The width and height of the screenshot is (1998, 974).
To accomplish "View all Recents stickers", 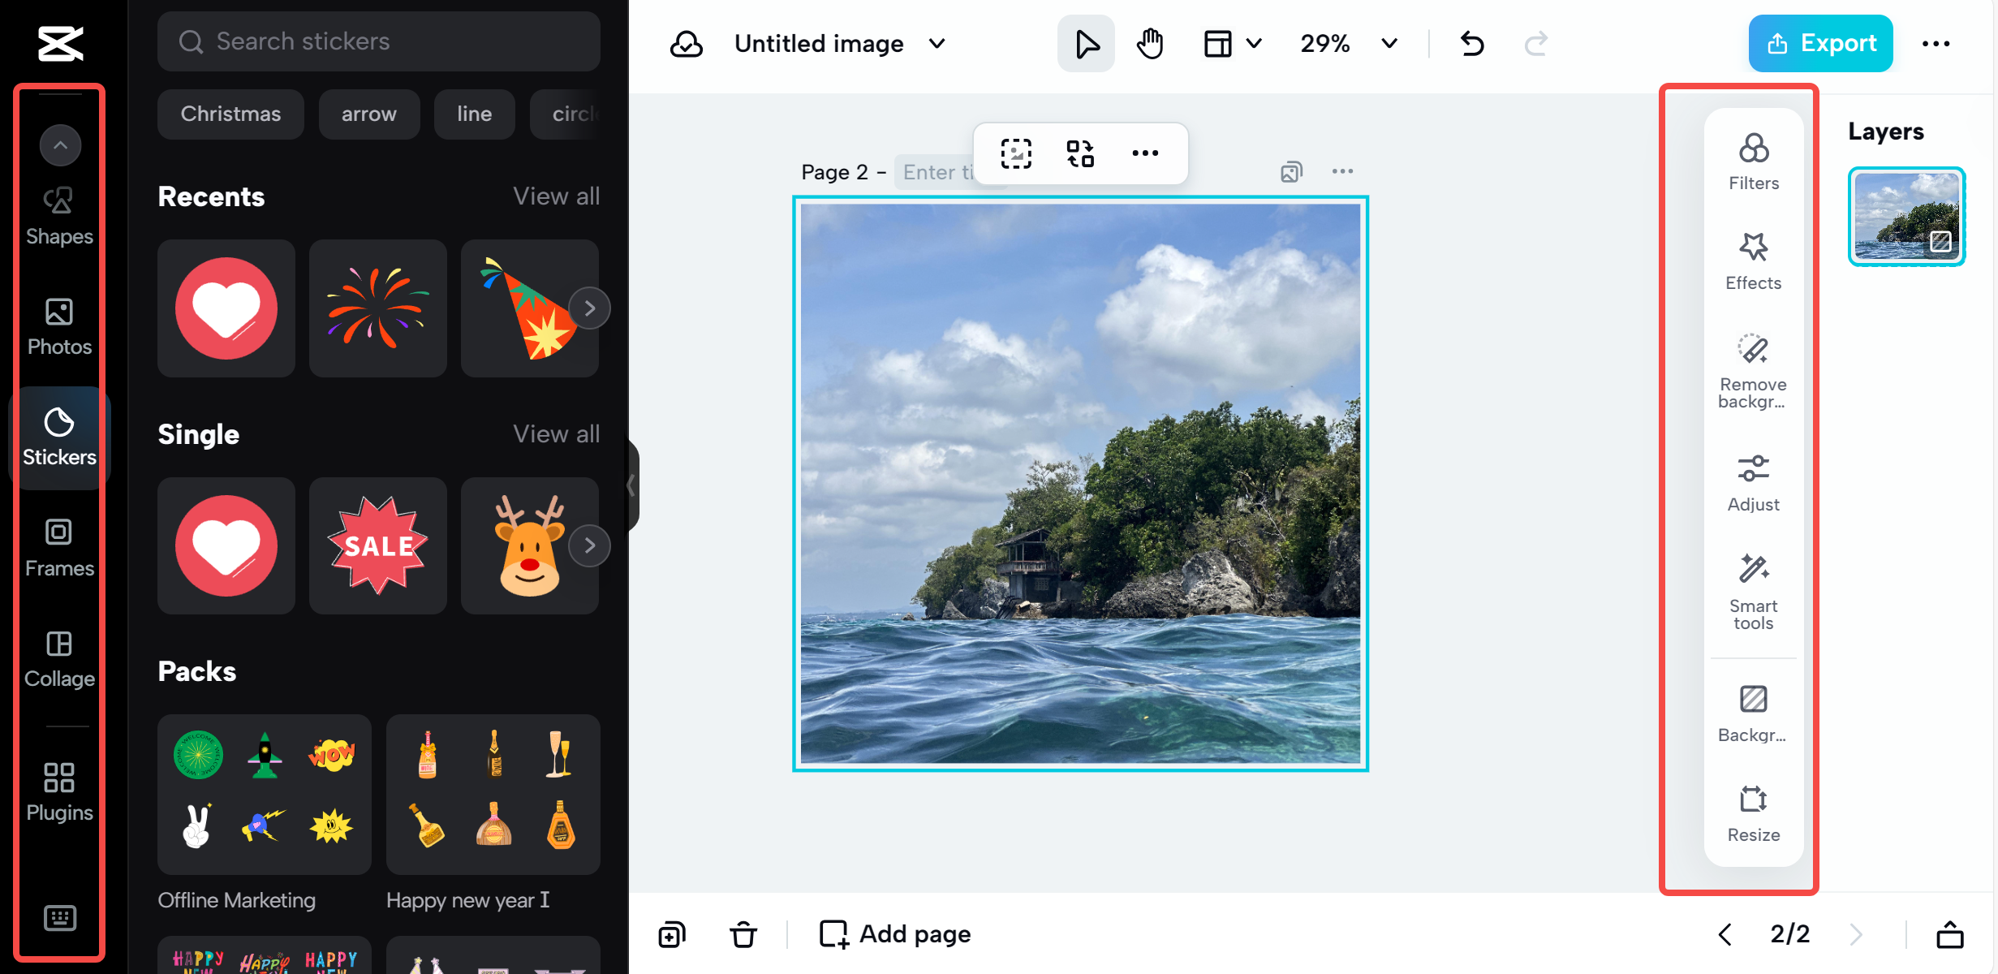I will click(556, 196).
